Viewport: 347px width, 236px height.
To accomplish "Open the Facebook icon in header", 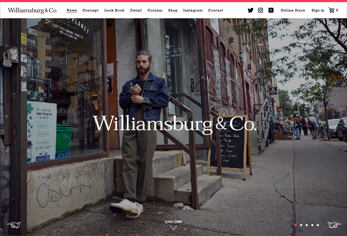I will point(271,10).
